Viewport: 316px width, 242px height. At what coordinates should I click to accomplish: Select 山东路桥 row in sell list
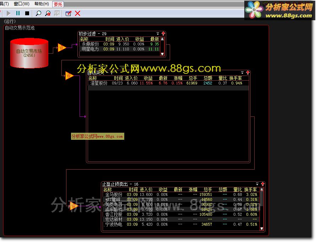pos(181,209)
